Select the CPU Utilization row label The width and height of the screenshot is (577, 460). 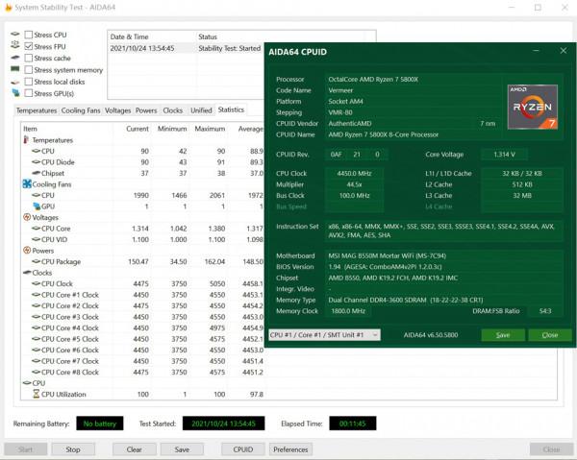pos(63,395)
